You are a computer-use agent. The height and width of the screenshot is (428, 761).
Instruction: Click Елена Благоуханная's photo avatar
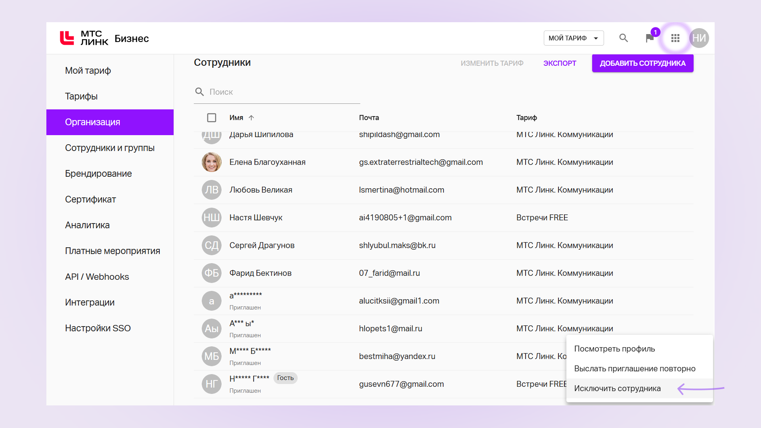212,162
